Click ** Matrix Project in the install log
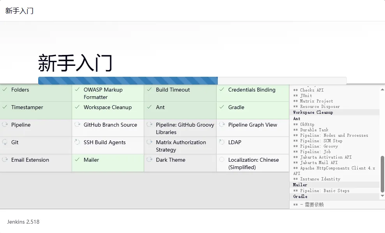Screen dimensions: 385x233 point(313,101)
